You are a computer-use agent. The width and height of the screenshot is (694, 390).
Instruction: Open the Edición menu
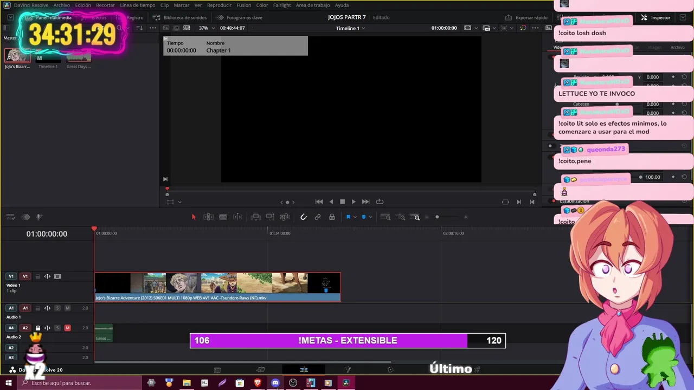click(83, 5)
